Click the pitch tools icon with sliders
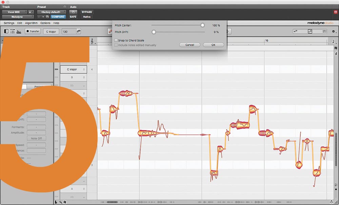The height and width of the screenshot is (205, 339). tap(13, 31)
